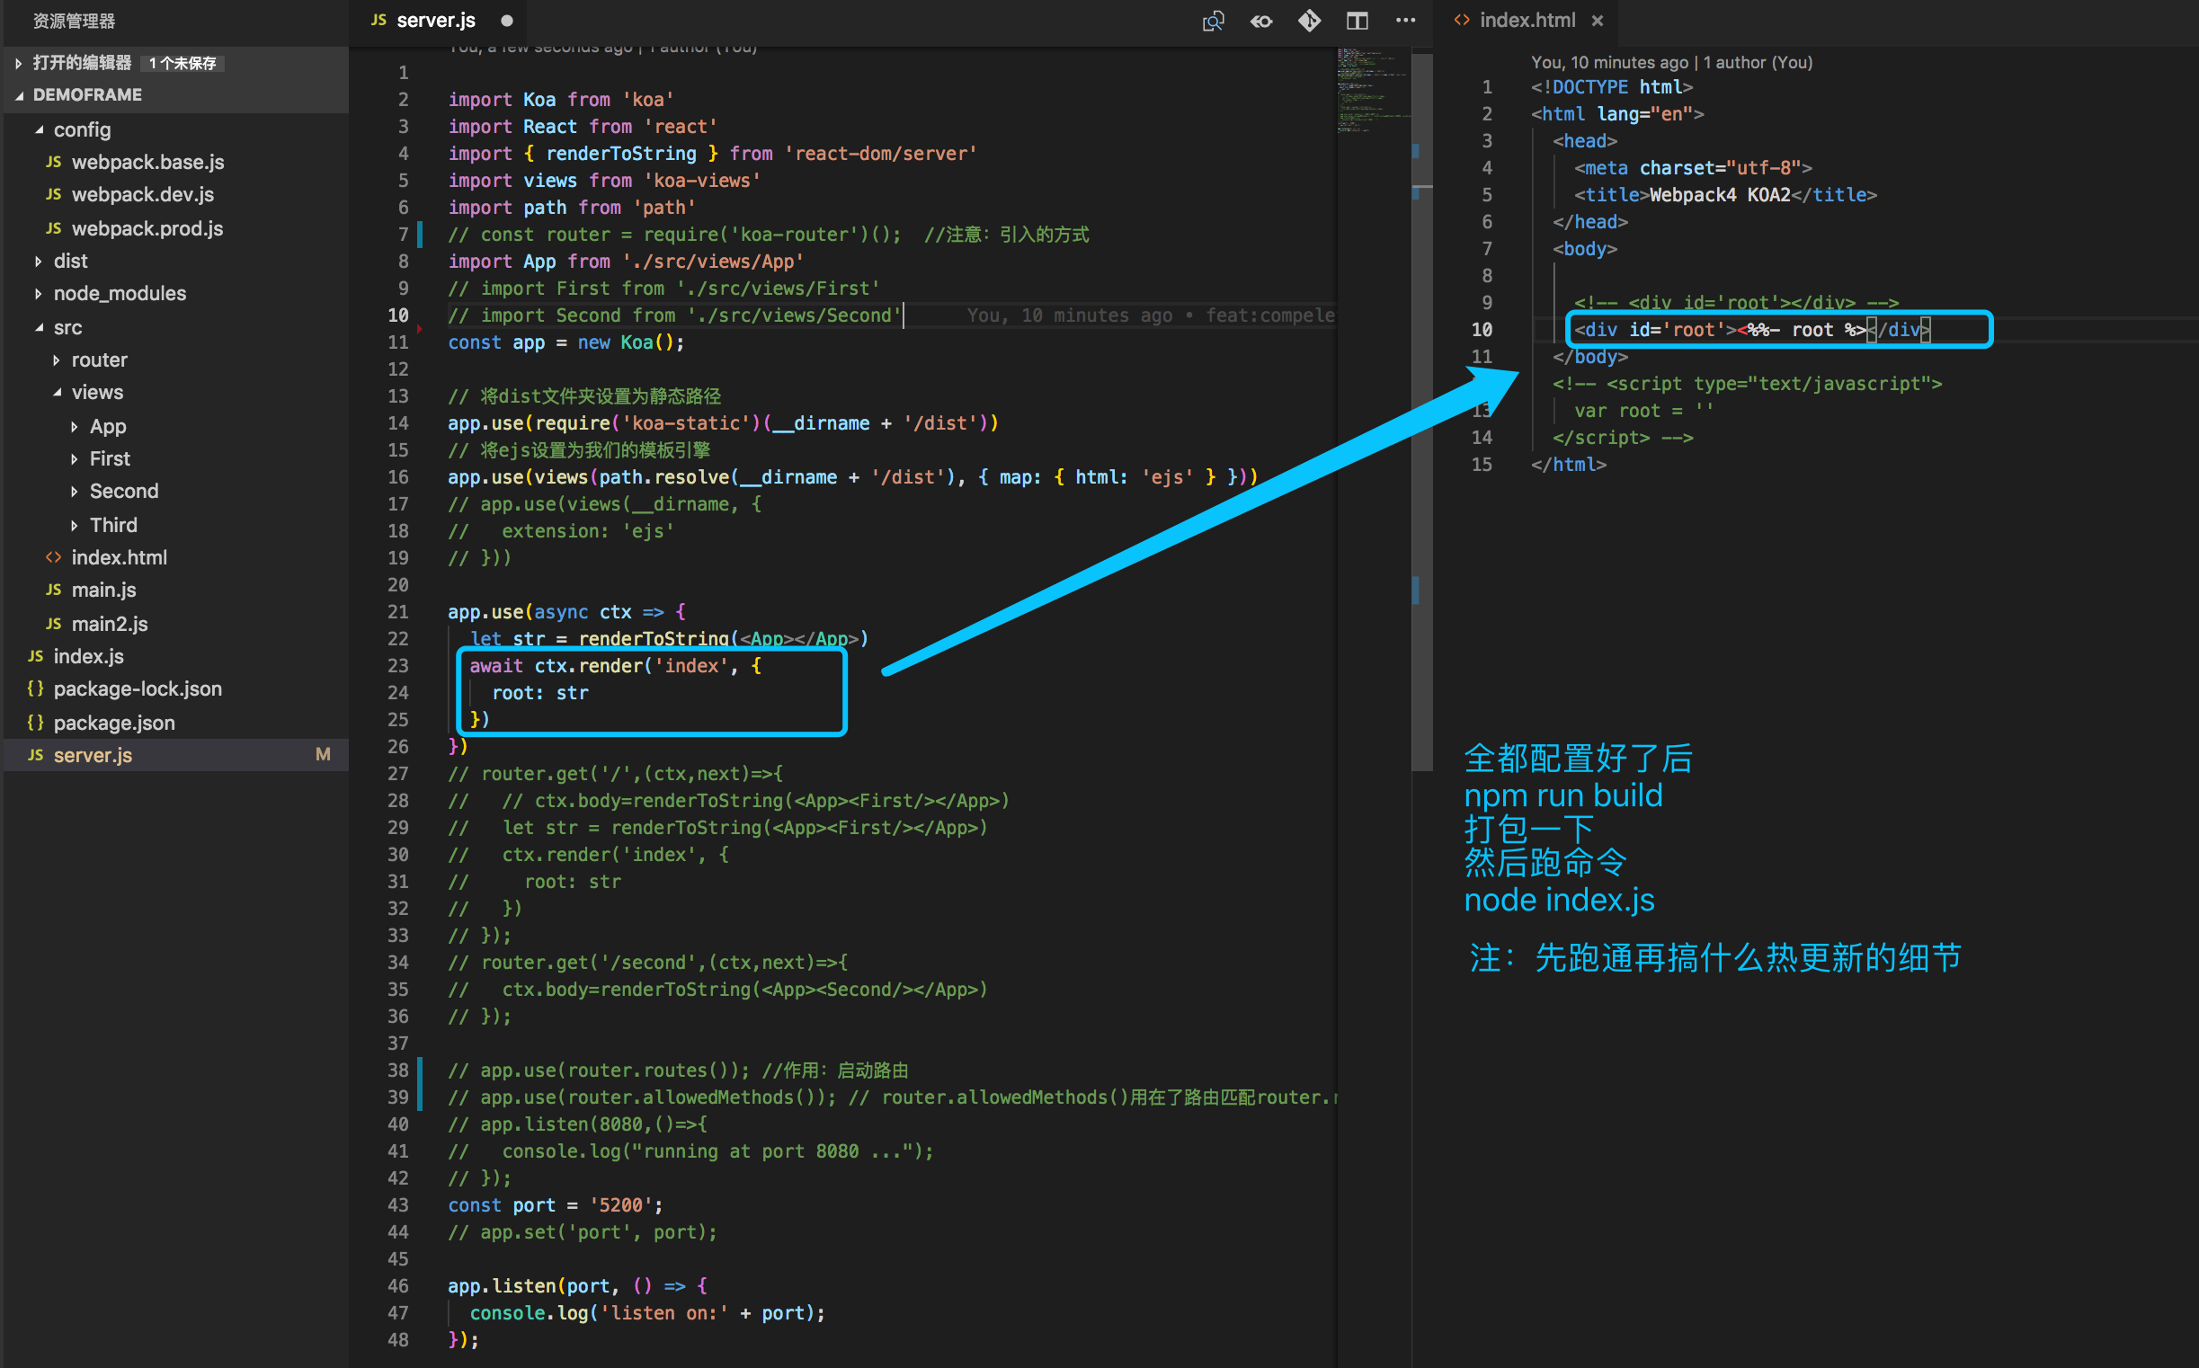Open index.js in the explorer
2199x1368 pixels.
(x=175, y=656)
